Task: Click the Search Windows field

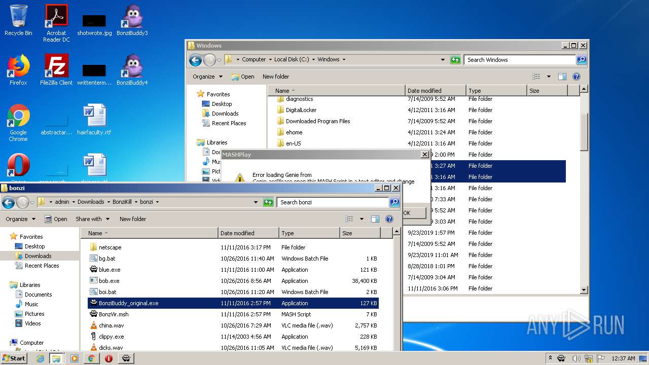Action: pyautogui.click(x=520, y=60)
